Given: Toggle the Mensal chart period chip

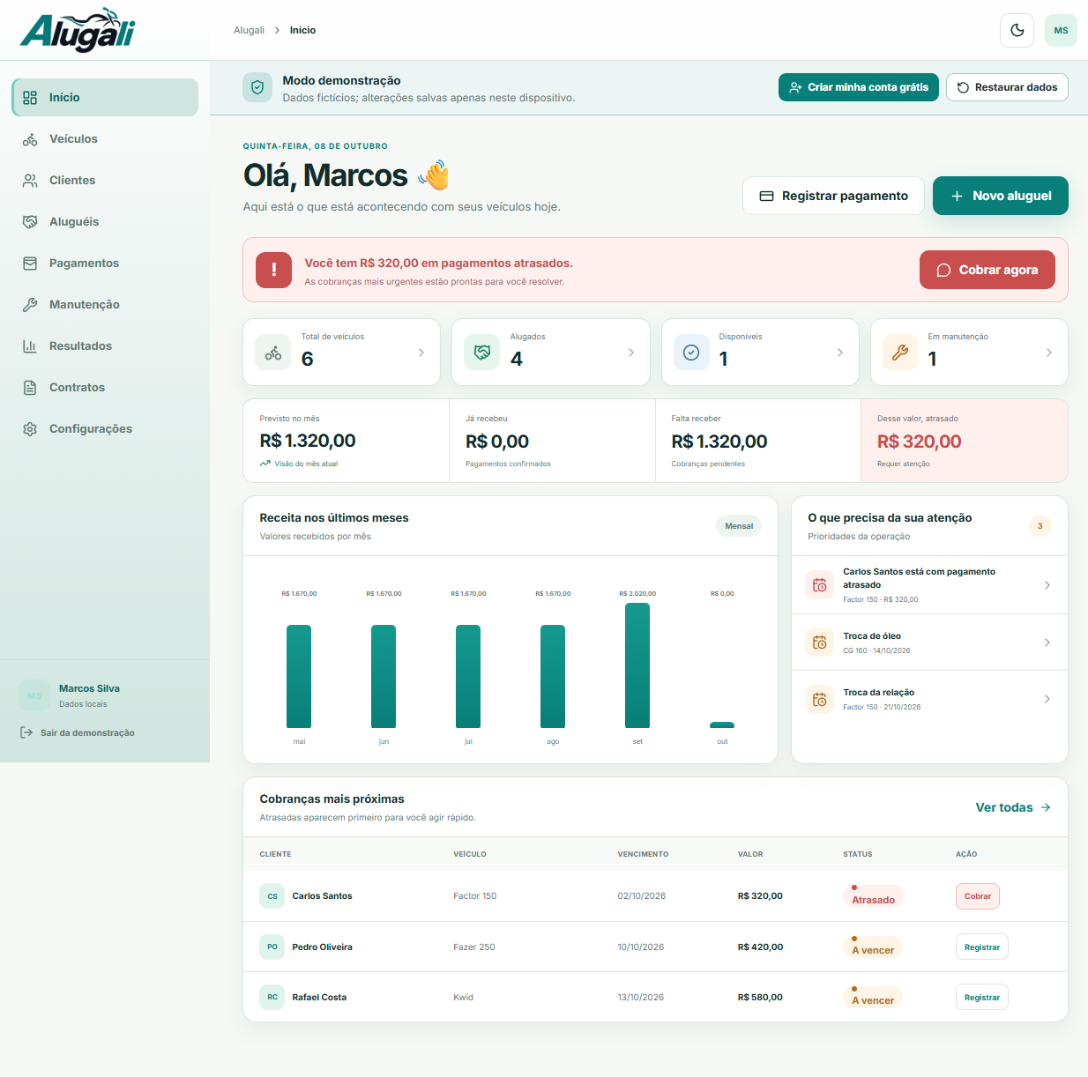Looking at the screenshot, I should pos(739,526).
